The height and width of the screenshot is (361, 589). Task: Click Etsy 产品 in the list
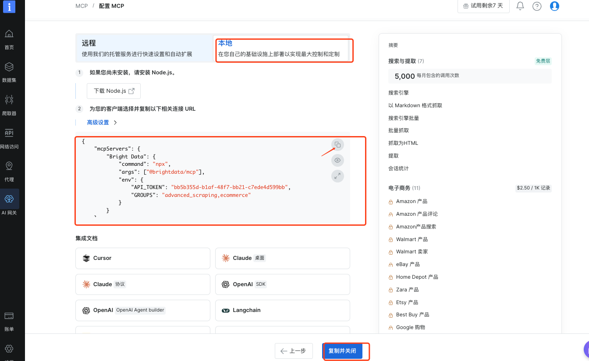pyautogui.click(x=407, y=302)
